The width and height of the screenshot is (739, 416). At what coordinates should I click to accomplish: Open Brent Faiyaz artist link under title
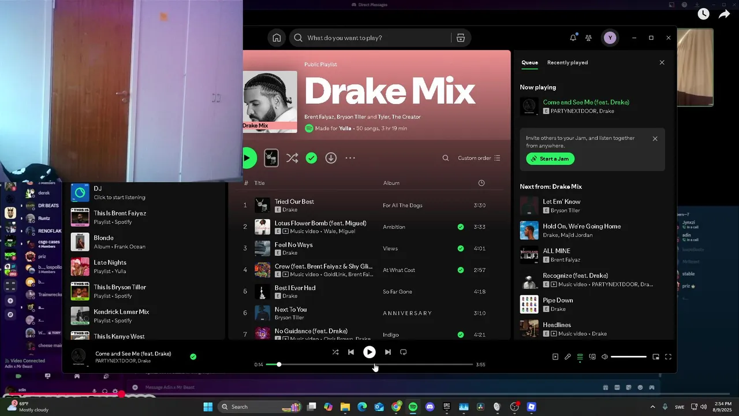click(320, 117)
